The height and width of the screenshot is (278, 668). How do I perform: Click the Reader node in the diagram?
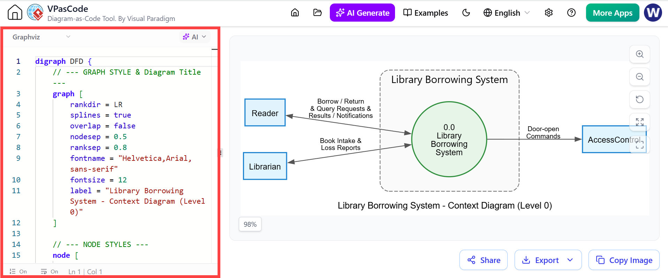tap(265, 113)
